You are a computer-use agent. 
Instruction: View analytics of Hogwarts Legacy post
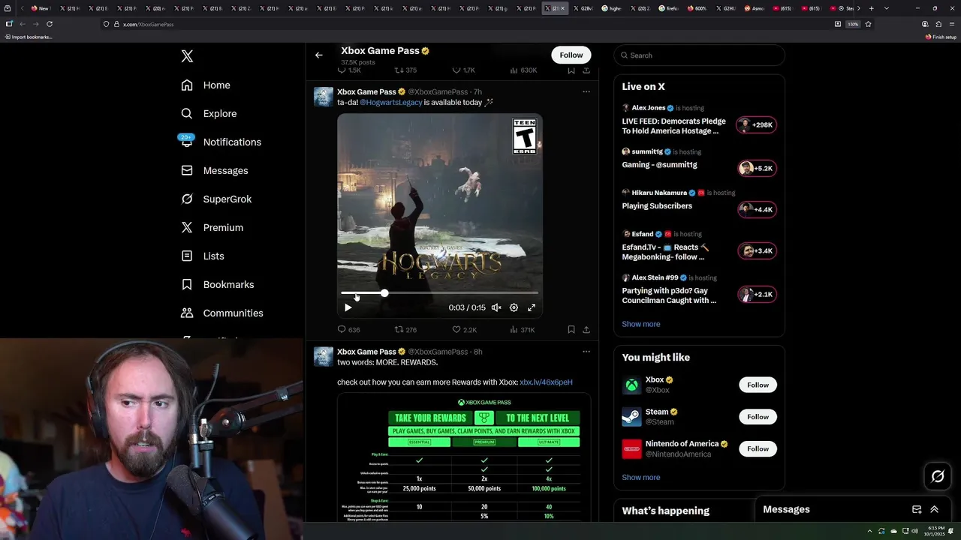coord(522,329)
